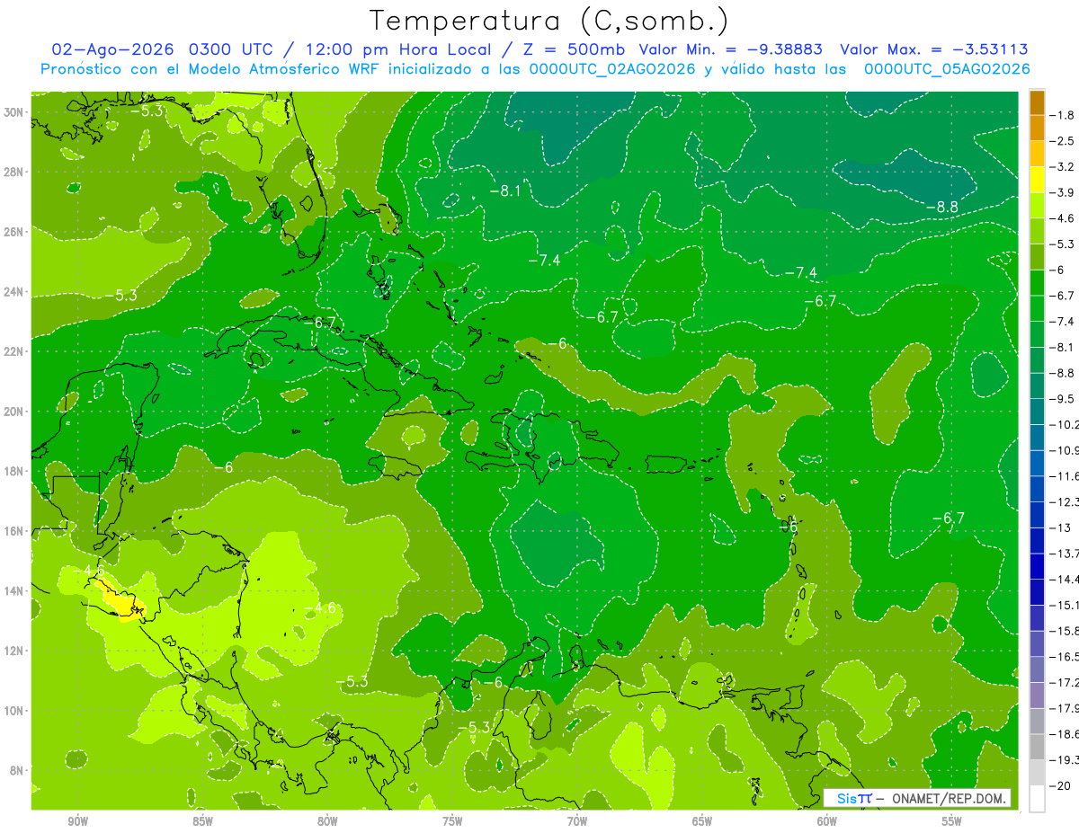Click the '55W' longitude axis label

point(952,821)
